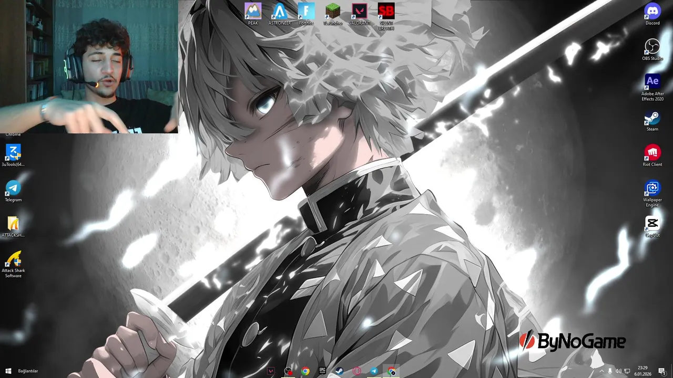
Task: Switch to OBS recording in the taskbar
Action: click(288, 371)
